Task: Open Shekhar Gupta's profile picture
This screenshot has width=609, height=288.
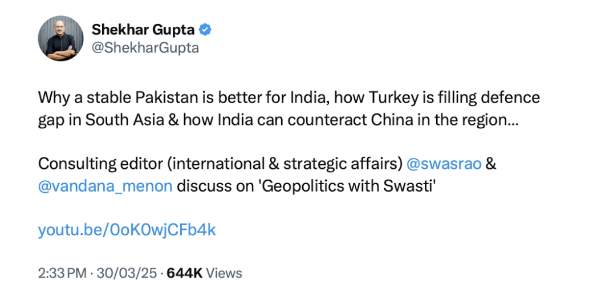Action: (x=60, y=39)
